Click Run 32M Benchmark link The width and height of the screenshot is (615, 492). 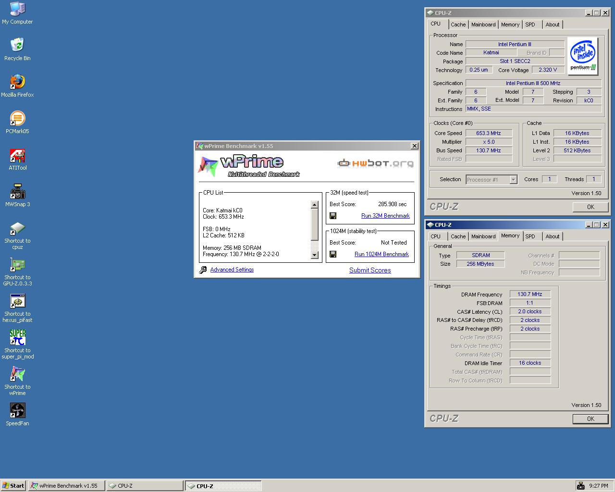point(385,216)
